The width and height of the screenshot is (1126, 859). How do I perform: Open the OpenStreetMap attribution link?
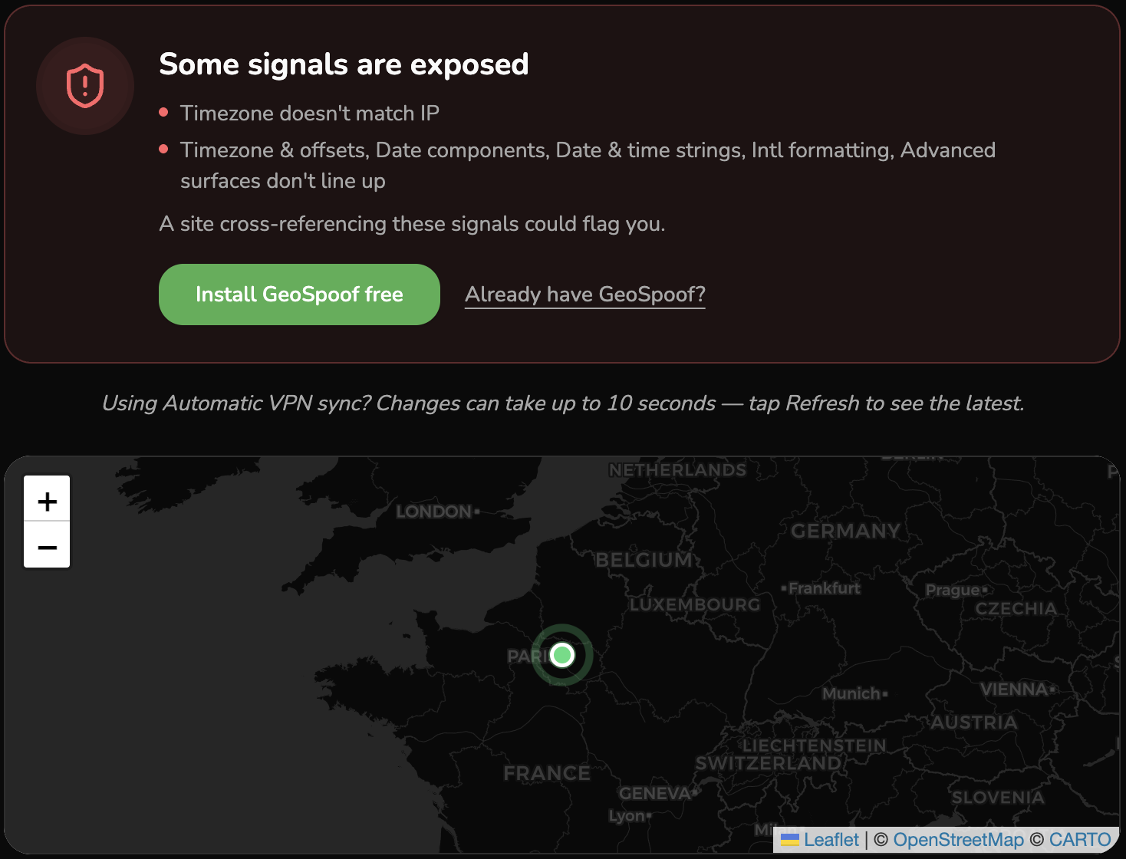click(959, 840)
